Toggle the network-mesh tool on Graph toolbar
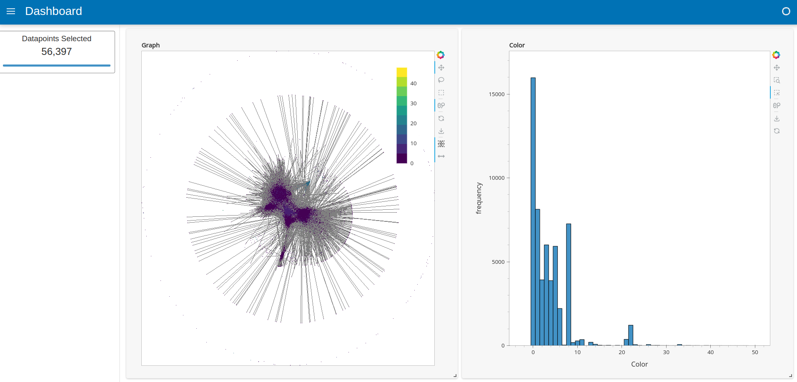Image resolution: width=797 pixels, height=382 pixels. pos(441,144)
